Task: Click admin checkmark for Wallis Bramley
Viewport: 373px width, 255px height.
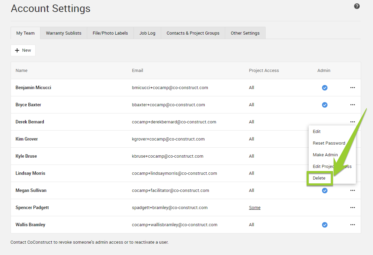Action: [324, 225]
